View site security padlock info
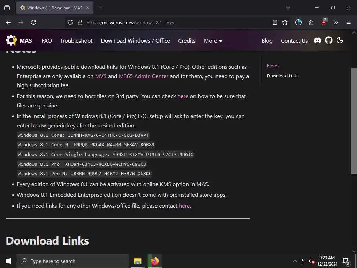Viewport: 357px width, 268px height. click(80, 23)
